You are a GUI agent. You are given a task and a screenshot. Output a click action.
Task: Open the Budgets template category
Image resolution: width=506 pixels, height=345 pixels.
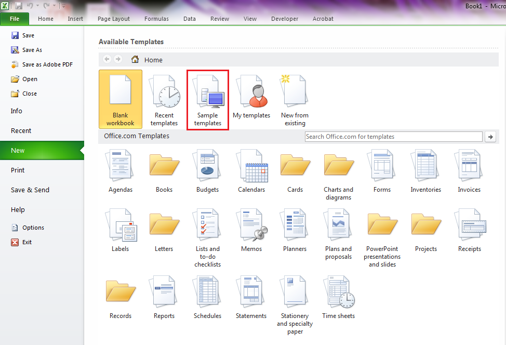click(x=207, y=171)
